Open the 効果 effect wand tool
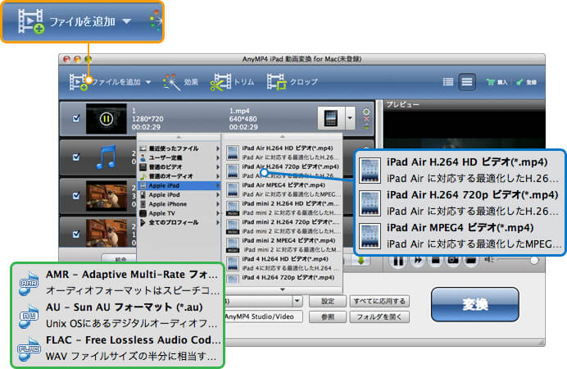 [x=172, y=82]
